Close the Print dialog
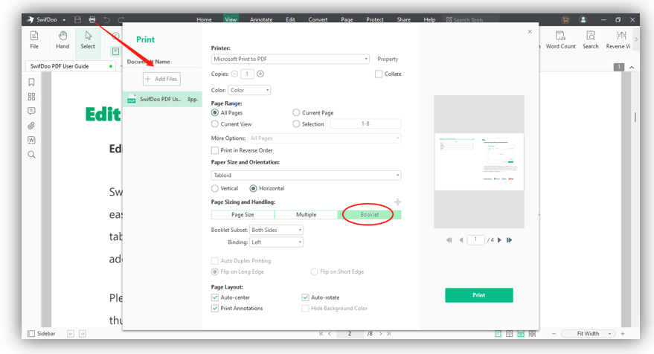 pyautogui.click(x=530, y=32)
